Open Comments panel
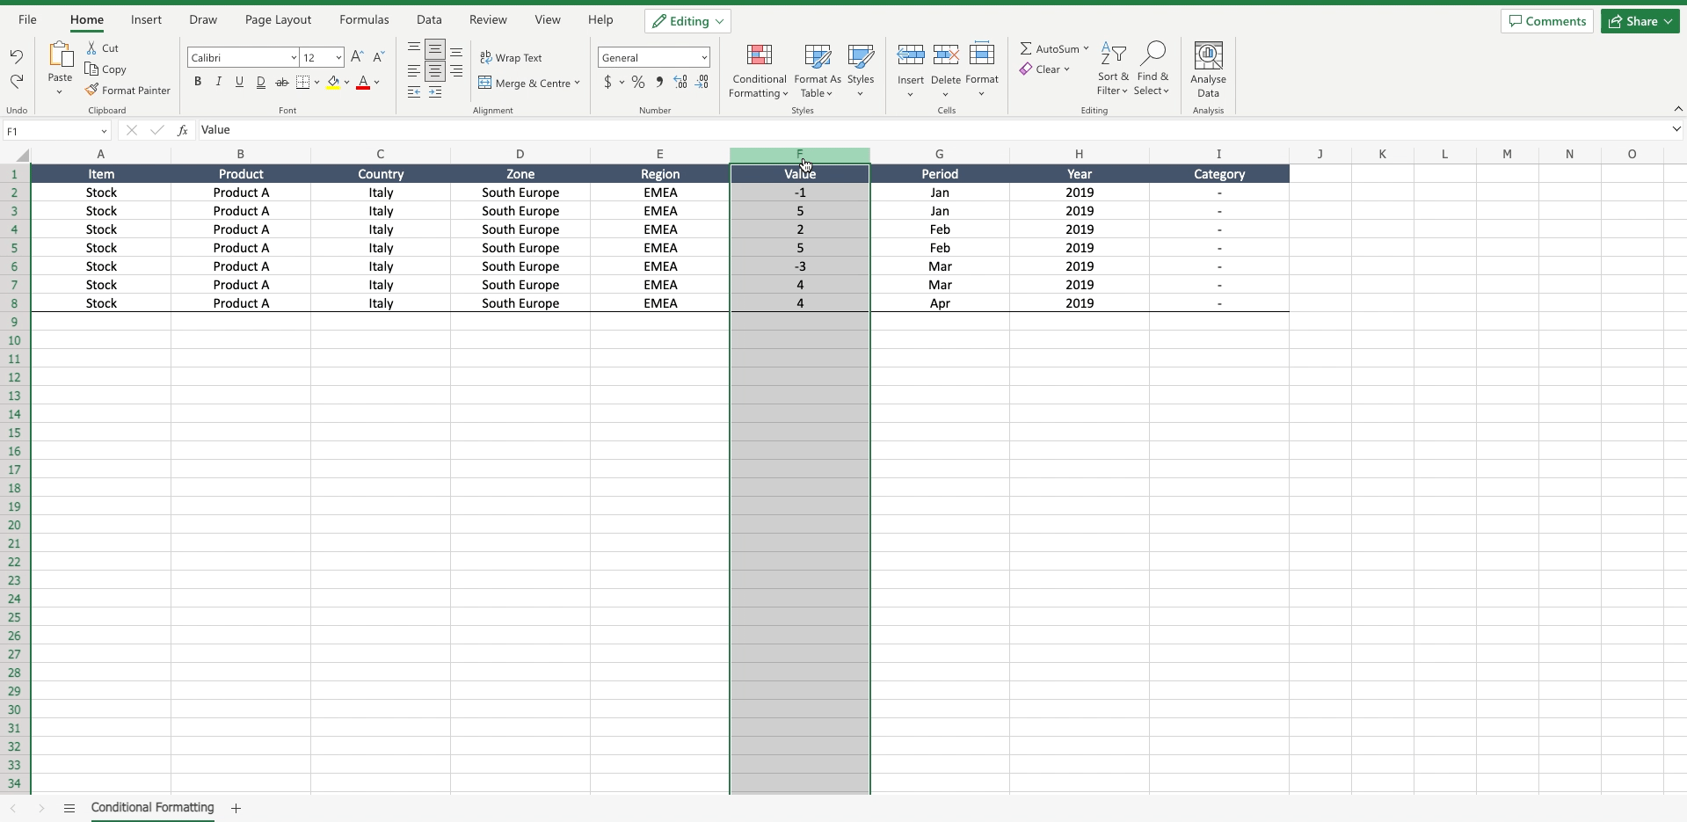 (1545, 20)
